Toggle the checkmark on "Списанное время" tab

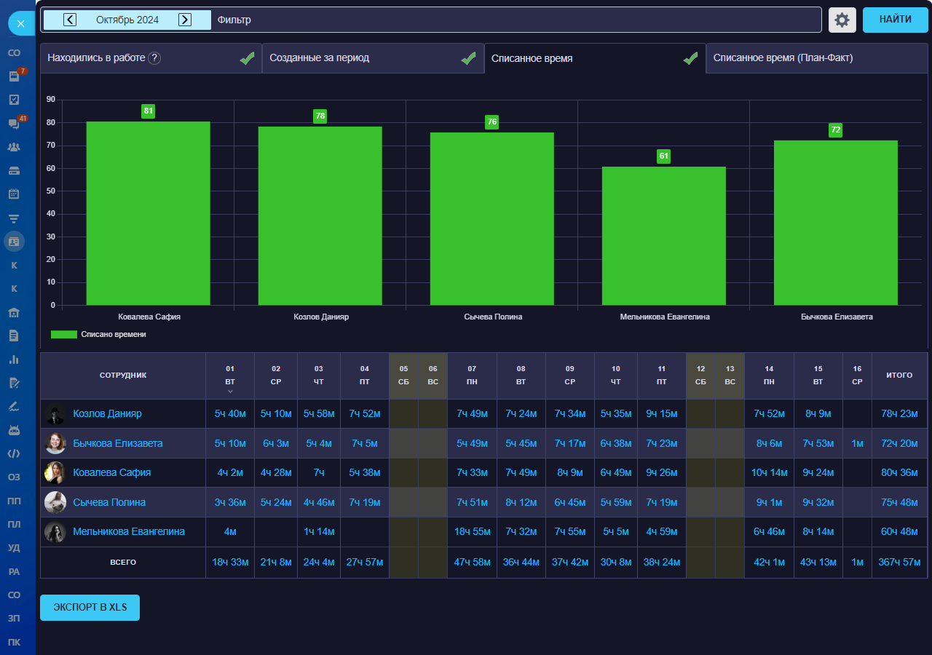[690, 58]
